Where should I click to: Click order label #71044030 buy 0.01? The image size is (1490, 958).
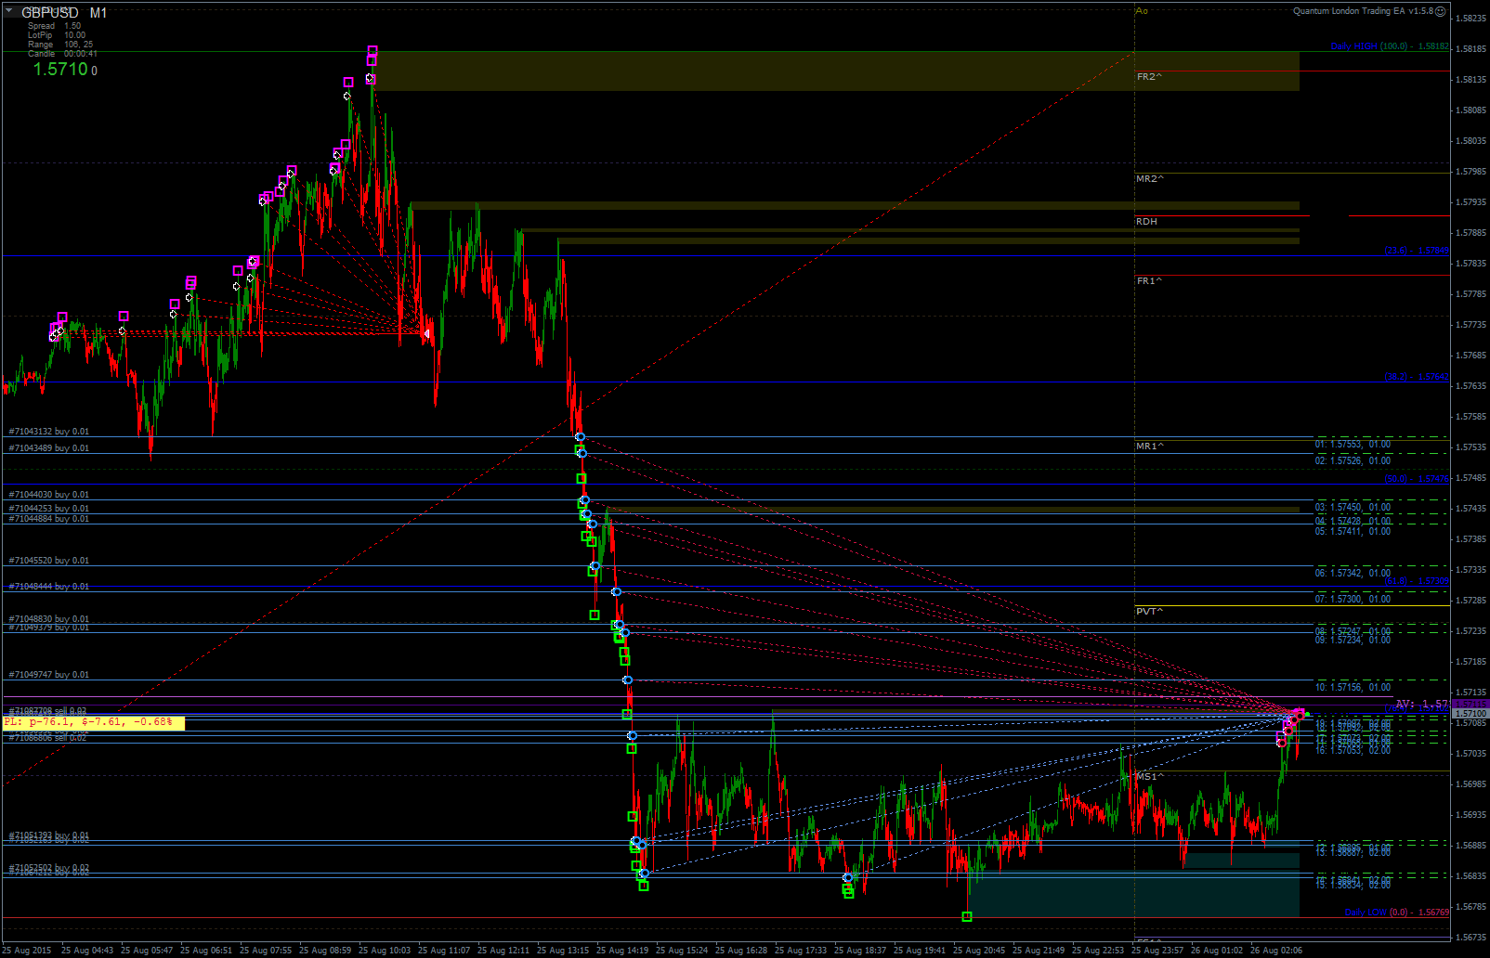tap(49, 495)
